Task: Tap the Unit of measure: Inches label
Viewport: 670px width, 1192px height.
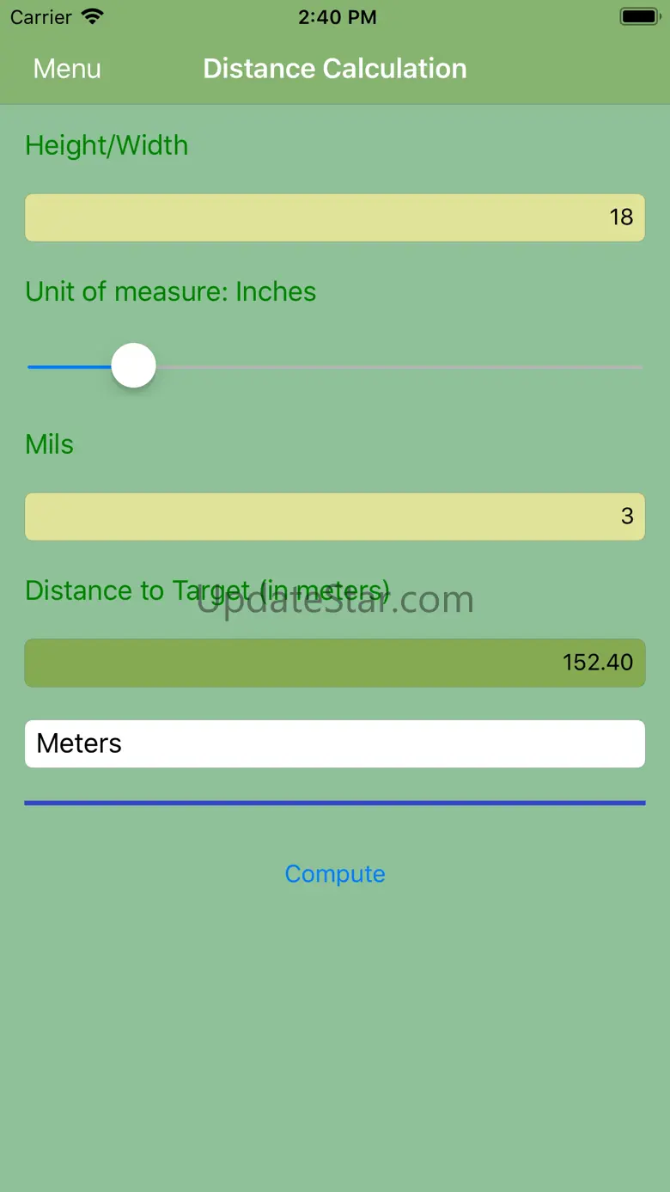Action: 171,291
